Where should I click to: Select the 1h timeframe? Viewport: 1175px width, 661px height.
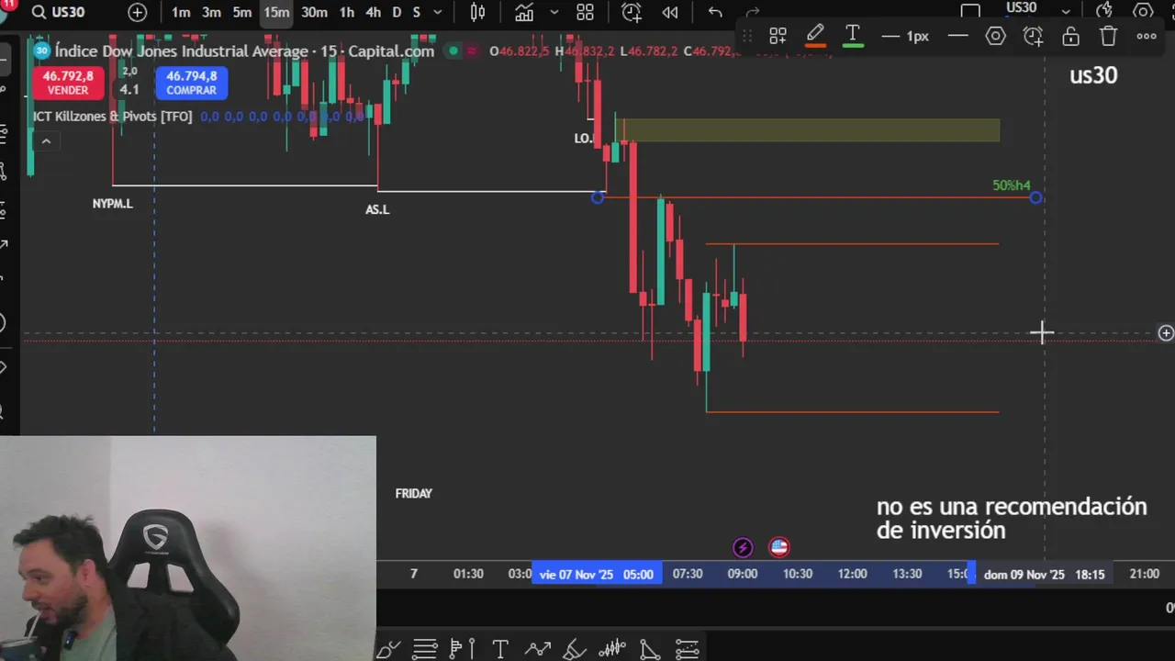[347, 12]
